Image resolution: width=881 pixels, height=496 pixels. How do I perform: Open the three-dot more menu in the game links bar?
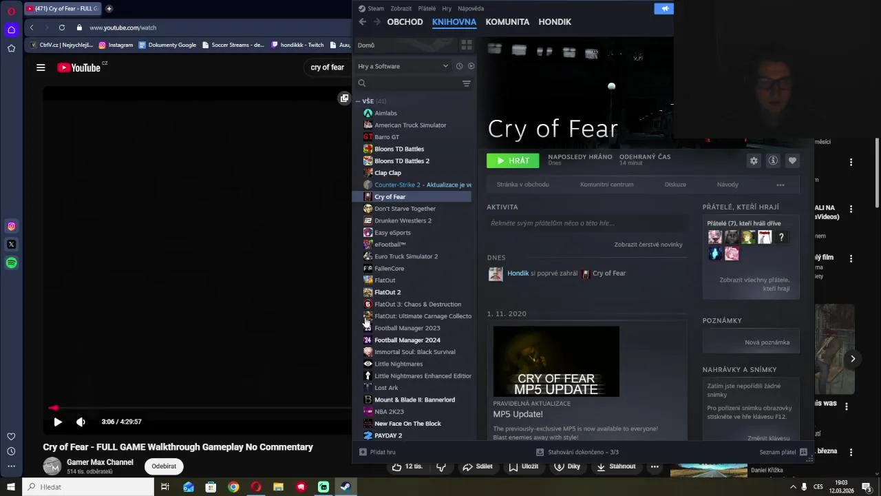coord(781,185)
